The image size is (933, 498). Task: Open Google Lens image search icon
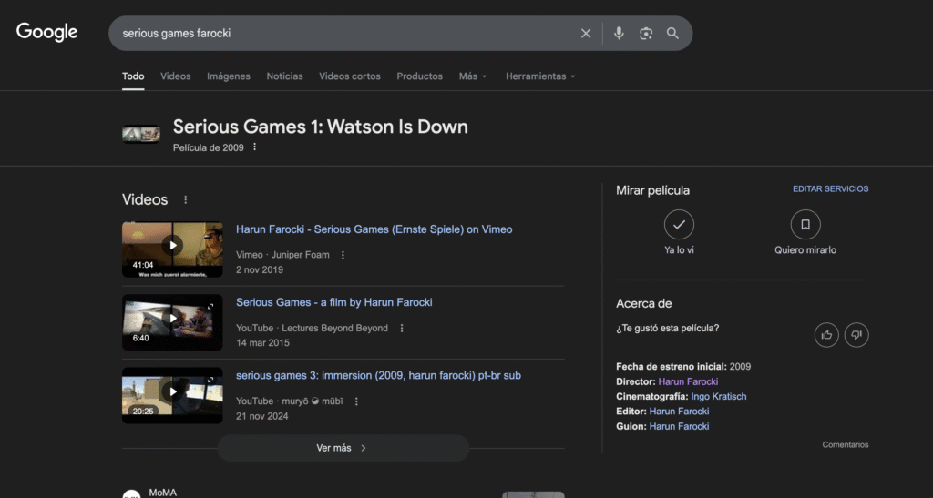pos(646,34)
